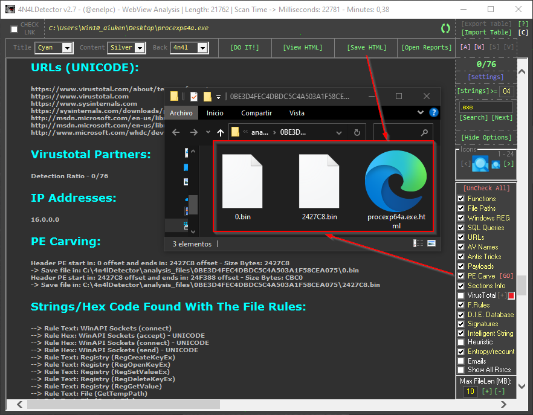Refresh the Explorer folder view
533x415 pixels.
pyautogui.click(x=357, y=132)
